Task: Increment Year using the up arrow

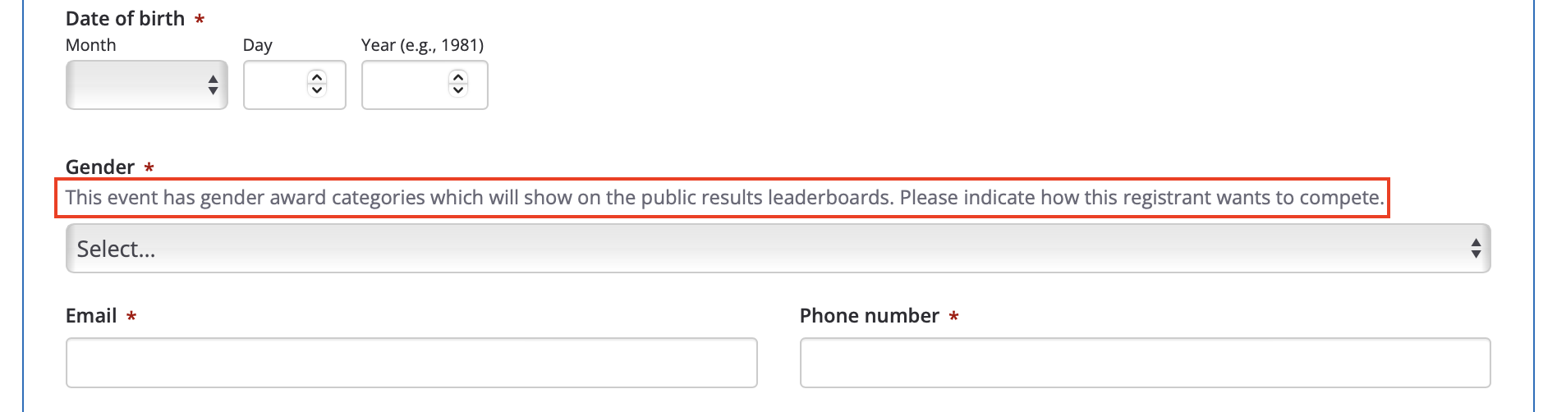Action: [458, 77]
